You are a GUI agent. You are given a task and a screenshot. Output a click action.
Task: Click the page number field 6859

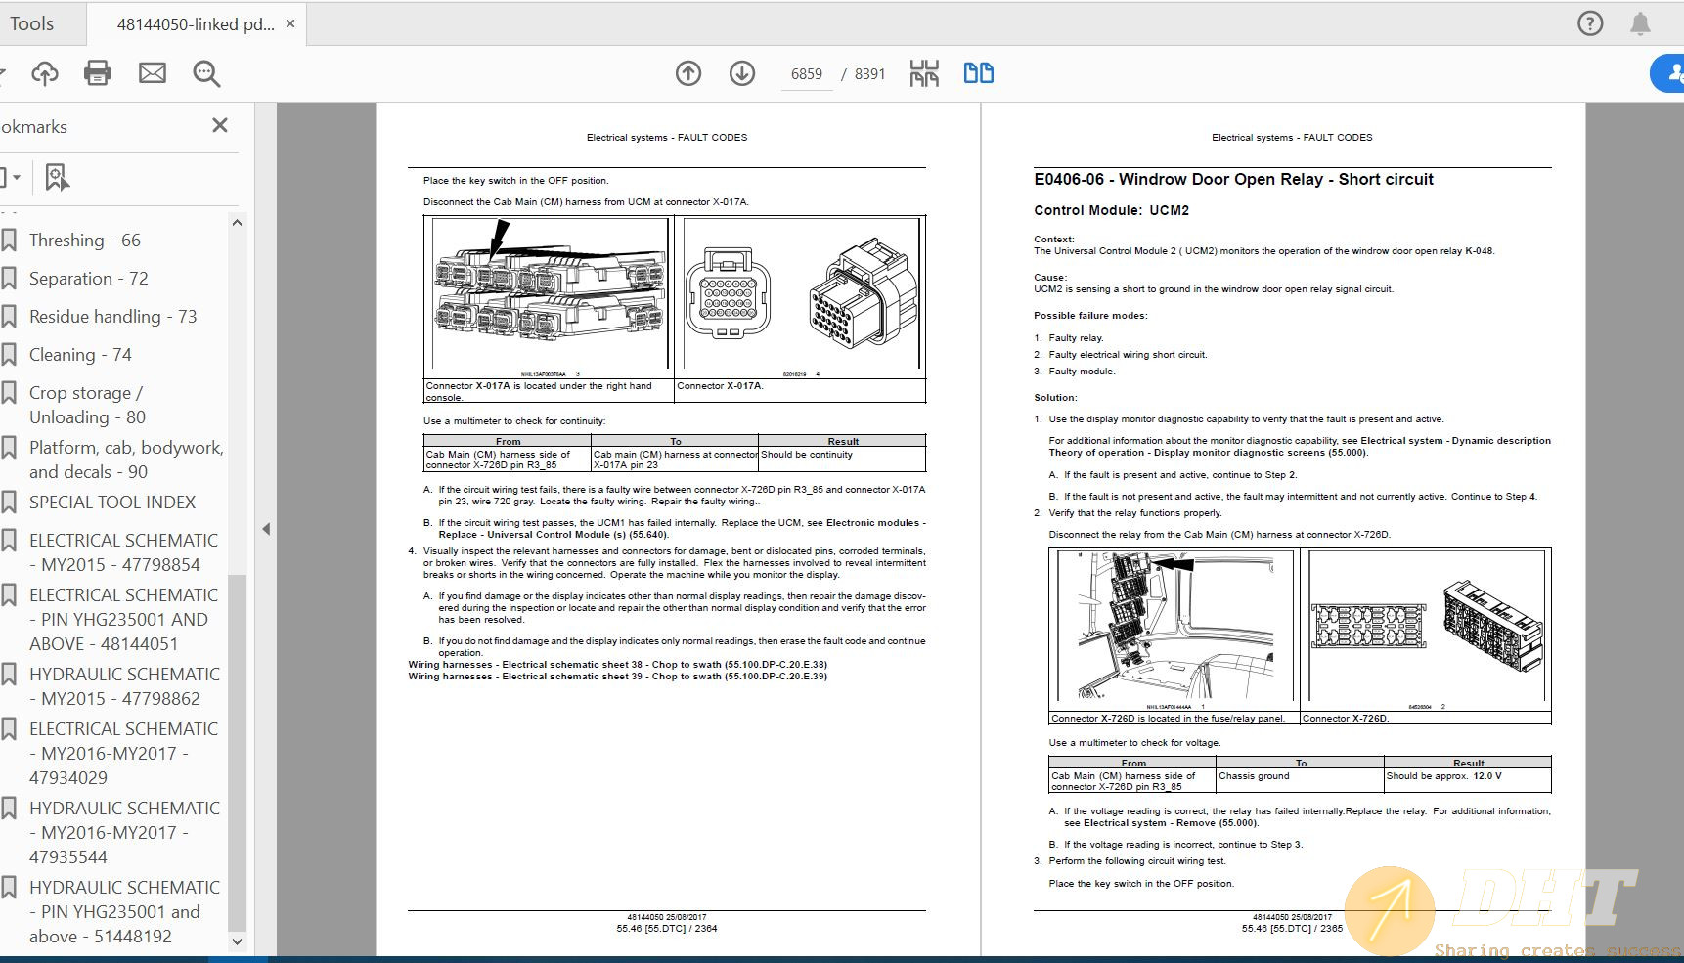pos(807,74)
